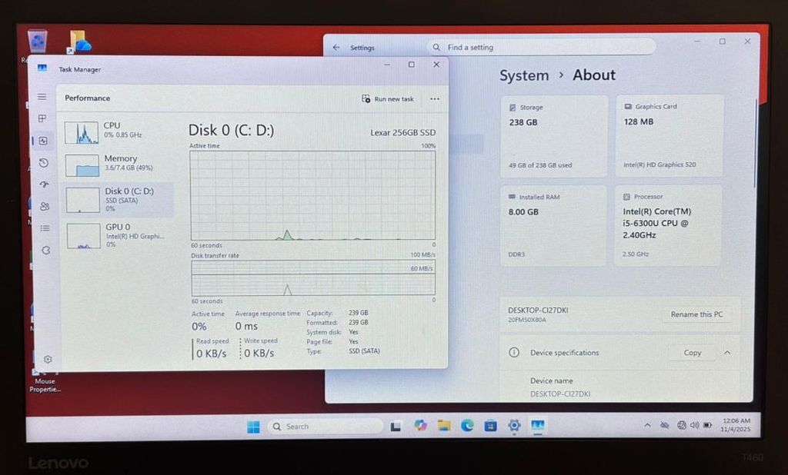Open the Processes page icon in sidebar
This screenshot has height=475, width=788.
click(x=42, y=118)
